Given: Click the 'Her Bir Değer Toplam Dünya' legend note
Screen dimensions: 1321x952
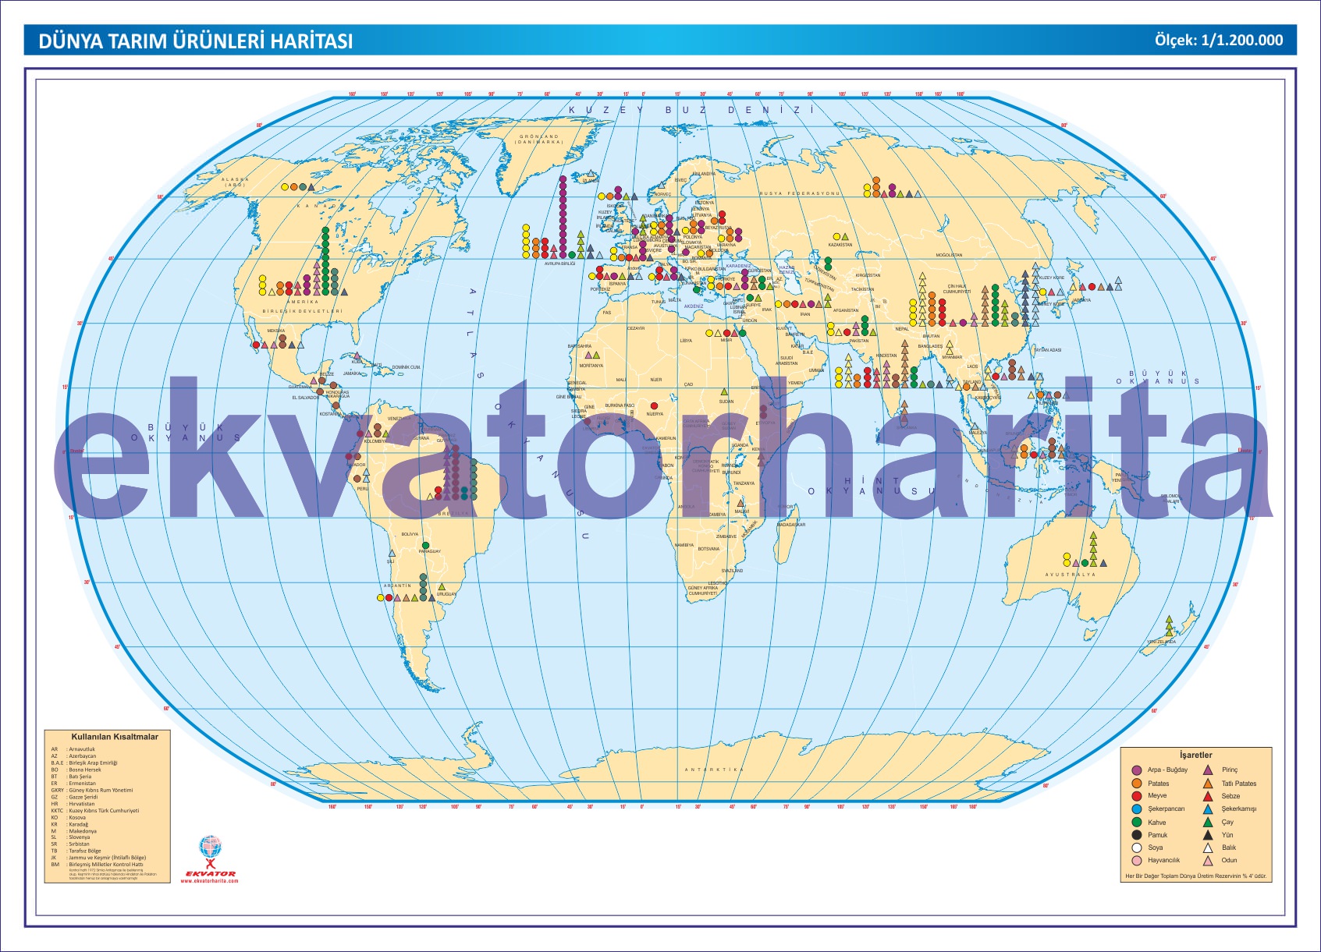Looking at the screenshot, I should point(1195,876).
